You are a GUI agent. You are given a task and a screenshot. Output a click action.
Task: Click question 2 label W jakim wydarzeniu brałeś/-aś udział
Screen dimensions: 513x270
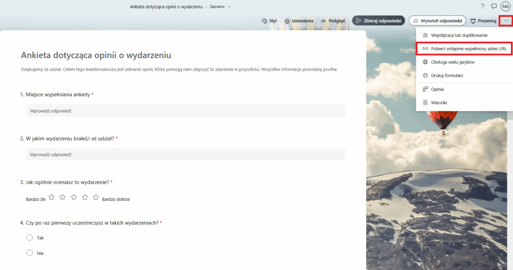pyautogui.click(x=70, y=138)
